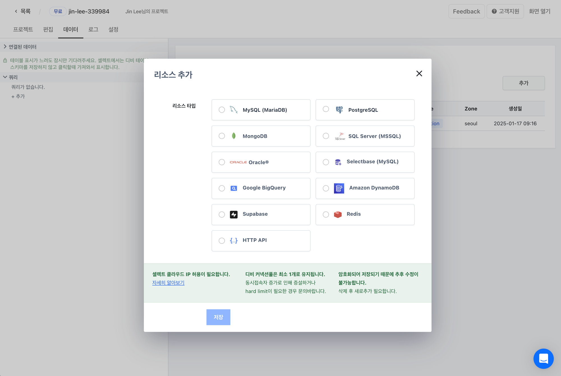Click the Supabase lightning bolt icon
Screen dimensions: 561x376
pyautogui.click(x=234, y=214)
